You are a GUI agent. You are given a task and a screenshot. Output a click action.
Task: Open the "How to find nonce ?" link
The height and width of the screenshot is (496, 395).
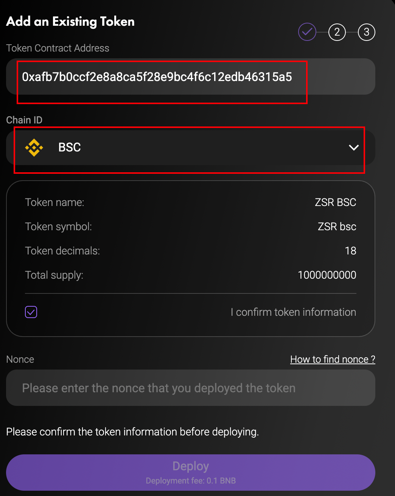click(333, 359)
